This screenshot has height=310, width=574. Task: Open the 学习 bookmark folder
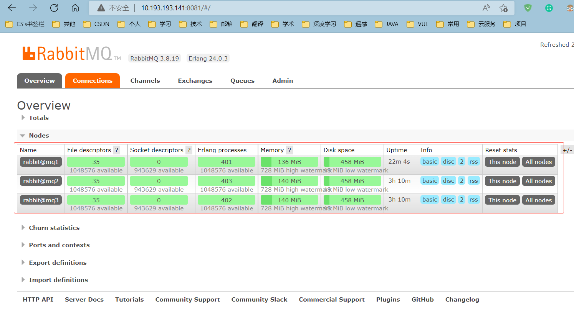coord(159,24)
